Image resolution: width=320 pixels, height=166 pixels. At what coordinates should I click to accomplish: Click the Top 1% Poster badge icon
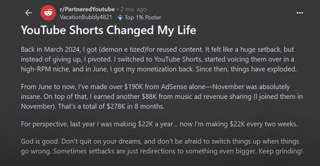tap(120, 18)
